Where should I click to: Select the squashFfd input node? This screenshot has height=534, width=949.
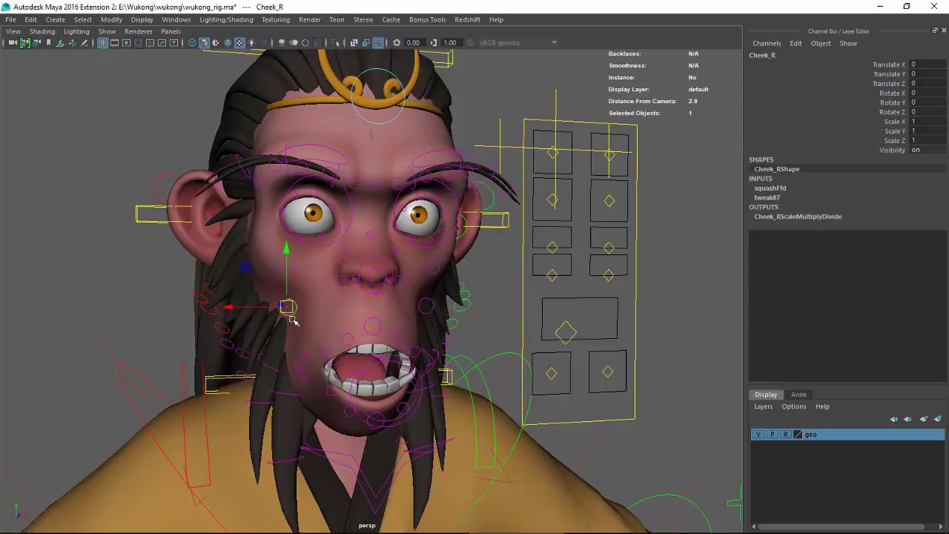coord(770,188)
